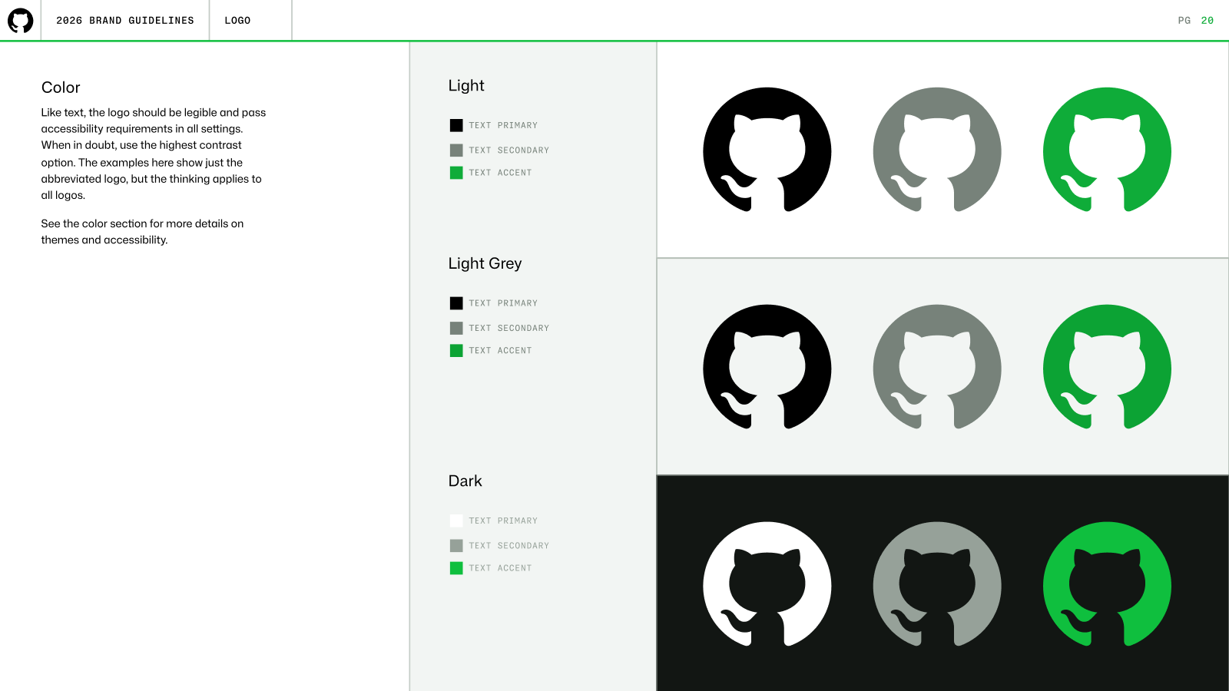Click the black Text Primary swatch under Light
Screen dimensions: 1229x691
(456, 125)
